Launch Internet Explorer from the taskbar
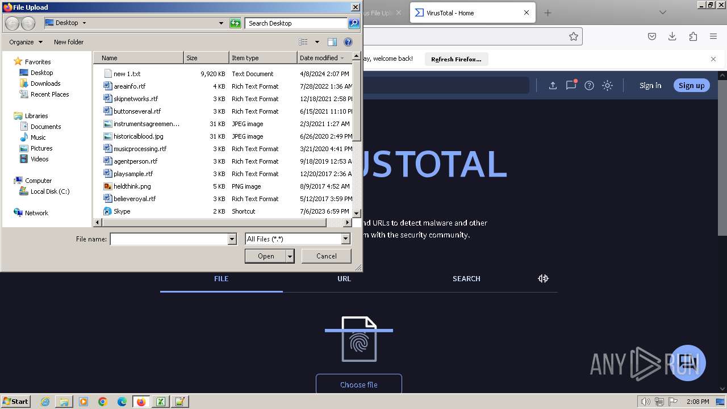This screenshot has width=727, height=409. 45,402
